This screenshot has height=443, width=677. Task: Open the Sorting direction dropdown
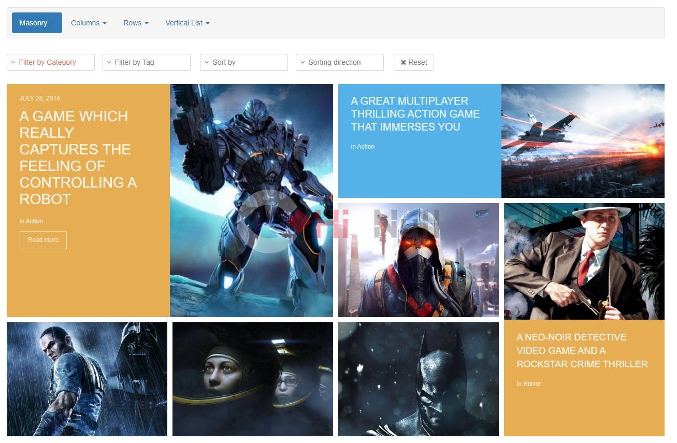340,62
